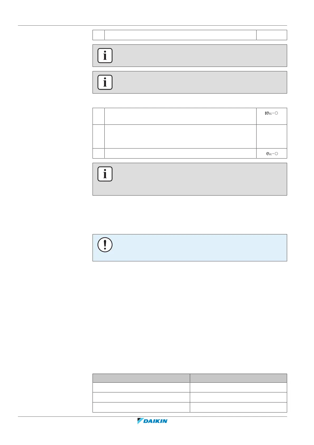
Task: Click the small right cell of the single-row top table
Action: pos(272,35)
